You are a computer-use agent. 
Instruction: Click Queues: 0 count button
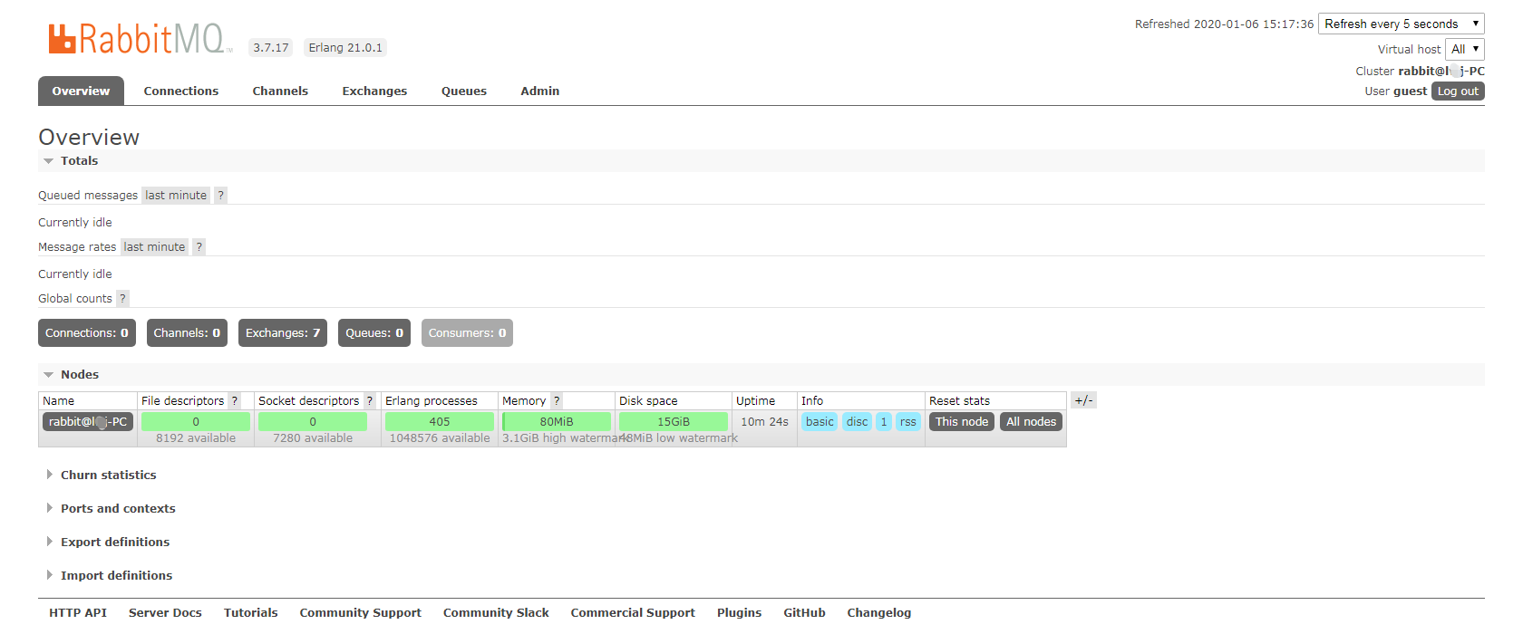374,332
